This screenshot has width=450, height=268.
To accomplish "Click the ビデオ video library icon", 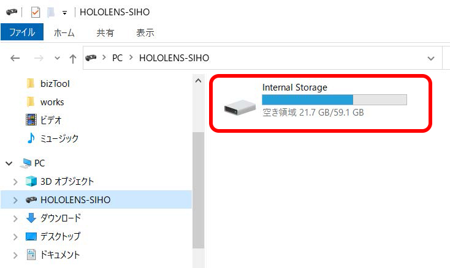I will pos(31,120).
